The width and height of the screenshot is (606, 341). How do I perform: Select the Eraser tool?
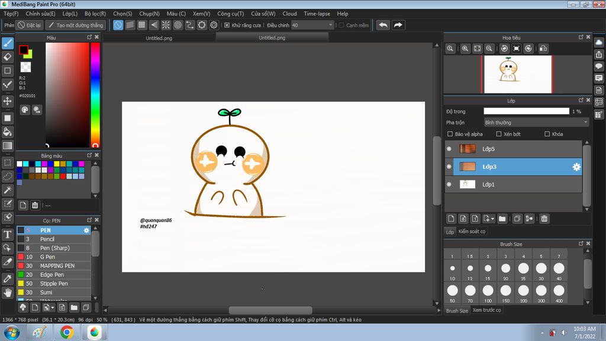(x=8, y=57)
